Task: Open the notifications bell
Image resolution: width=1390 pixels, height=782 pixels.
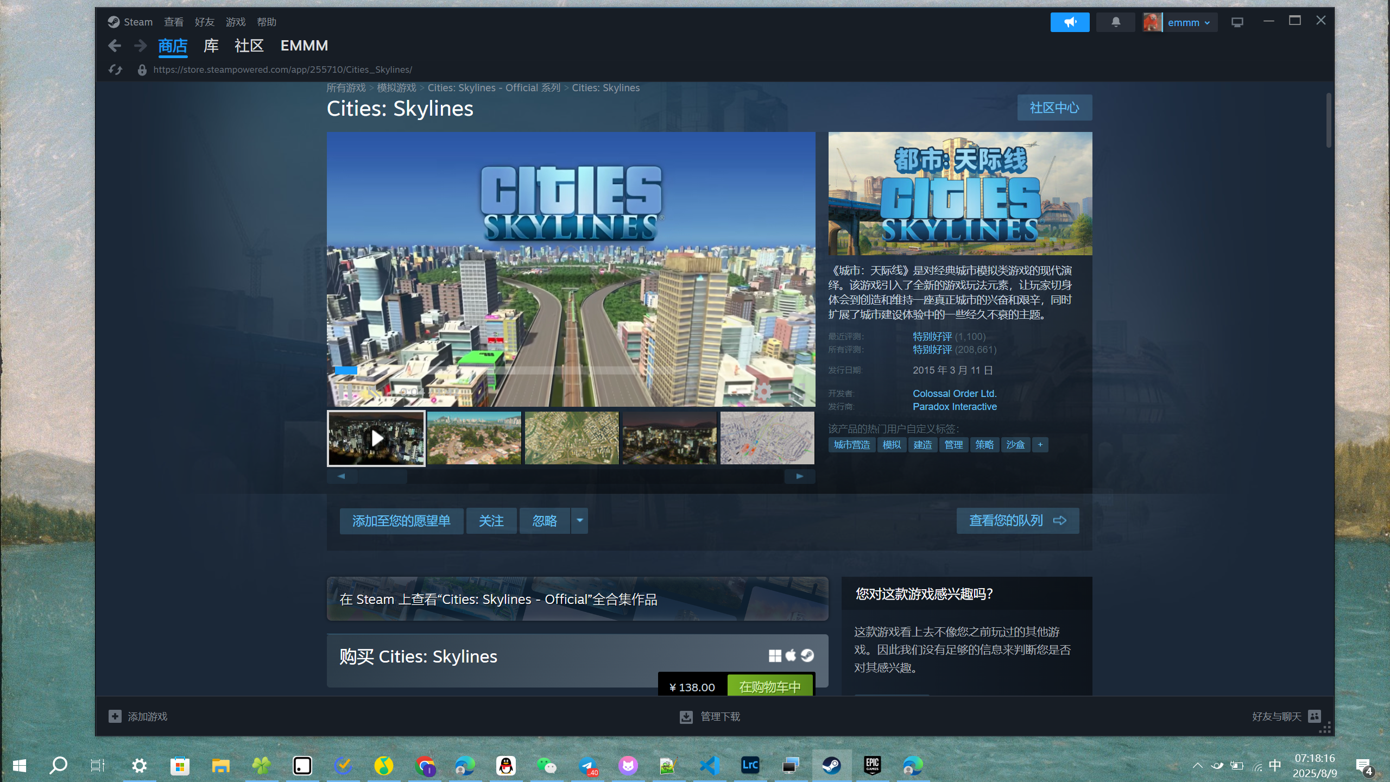Action: click(x=1115, y=22)
